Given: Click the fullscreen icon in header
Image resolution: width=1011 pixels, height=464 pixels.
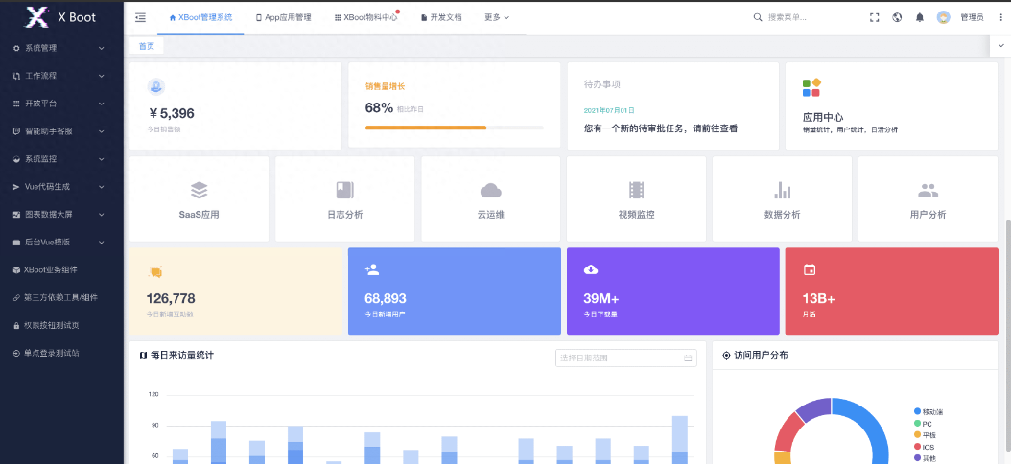Looking at the screenshot, I should click(x=874, y=17).
